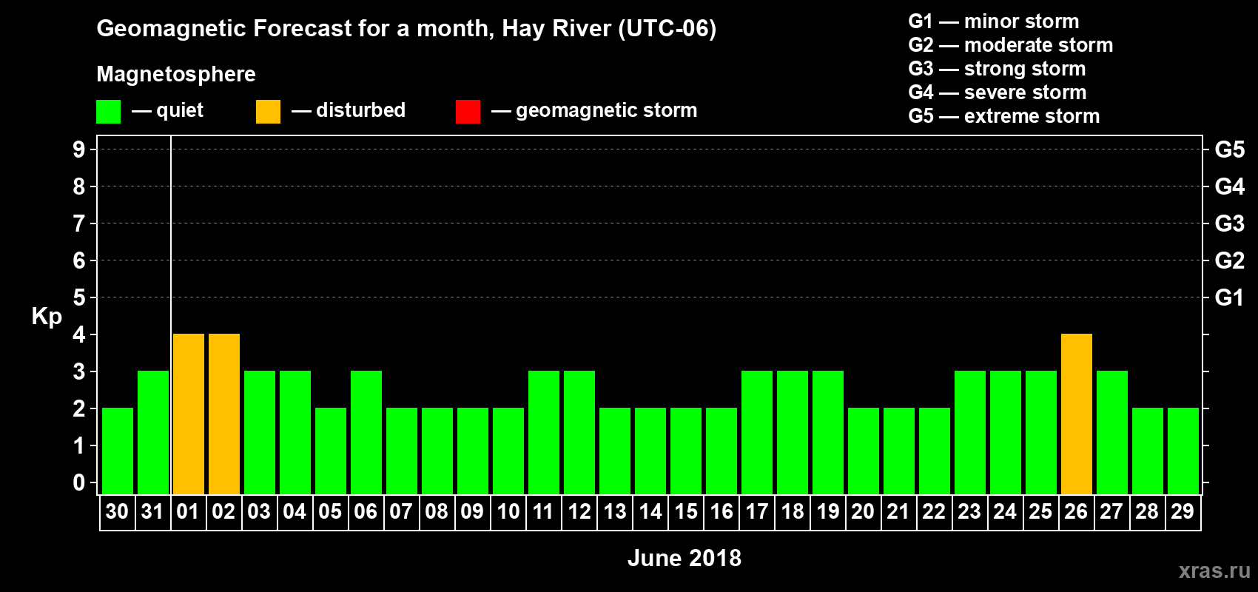Screen dimensions: 1258x592
Task: Click date label 12 on the axis
Action: tap(579, 511)
